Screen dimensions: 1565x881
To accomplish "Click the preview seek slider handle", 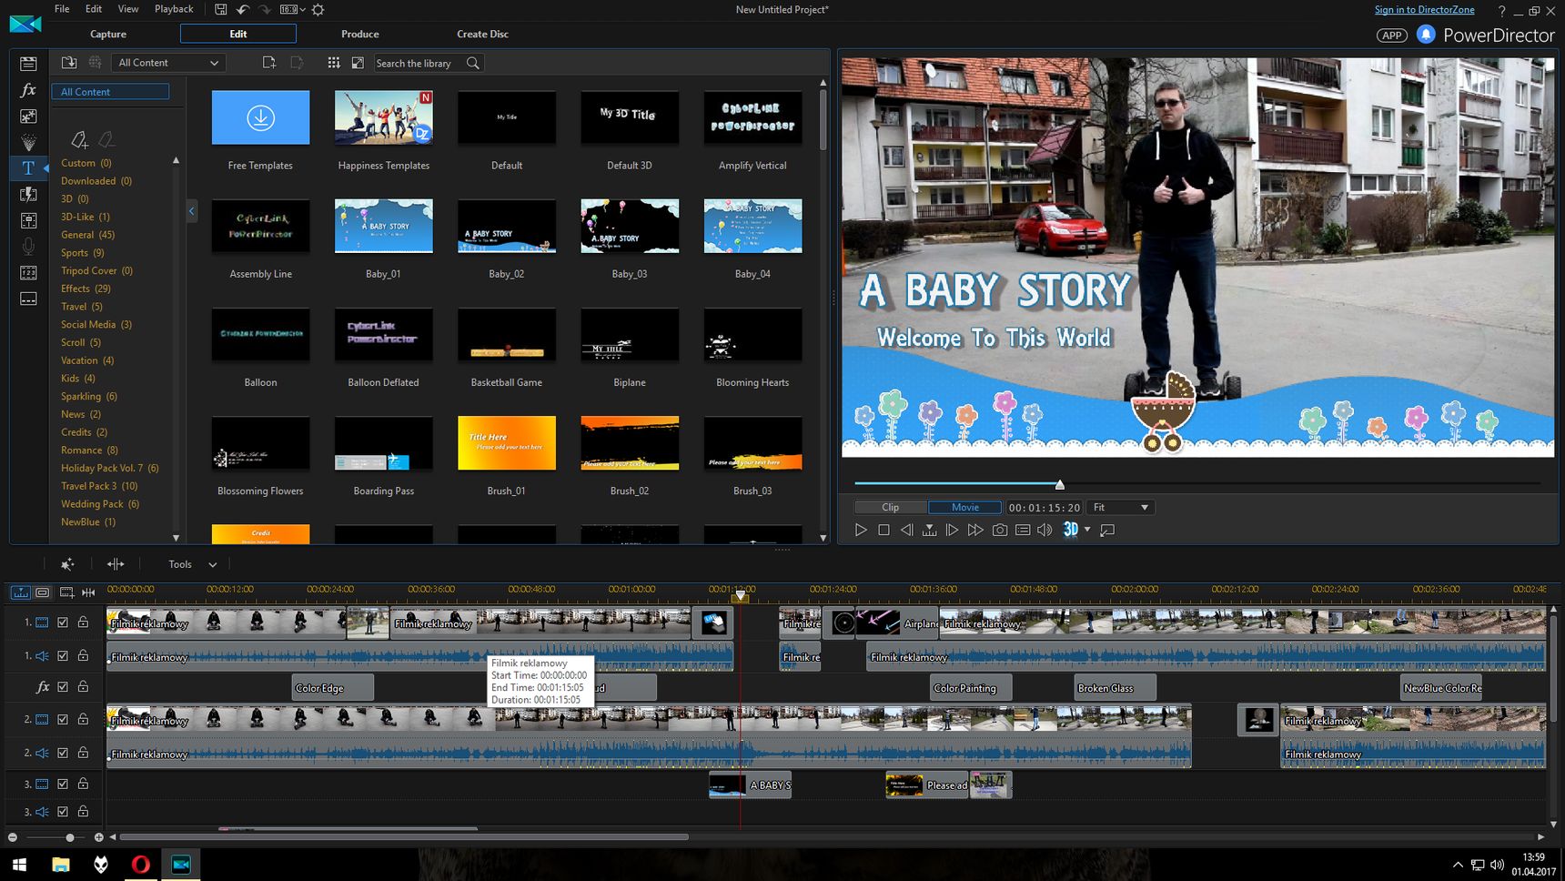I will pyautogui.click(x=1059, y=484).
